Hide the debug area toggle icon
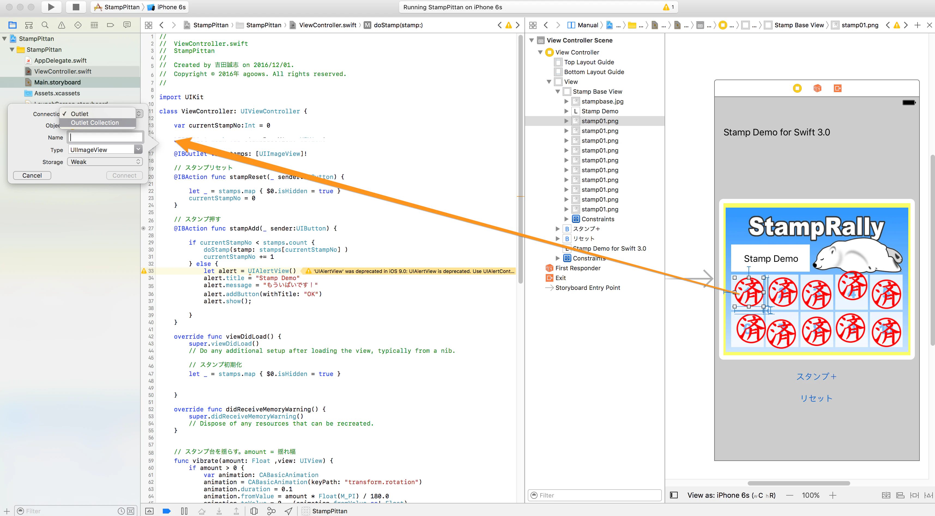 (149, 511)
